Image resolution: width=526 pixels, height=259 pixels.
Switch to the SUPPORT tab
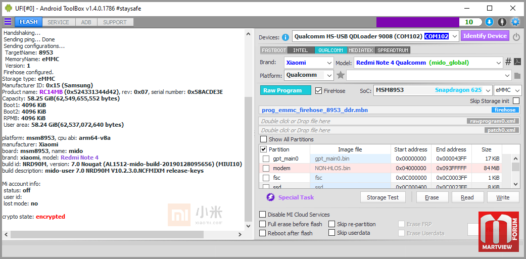pos(115,22)
